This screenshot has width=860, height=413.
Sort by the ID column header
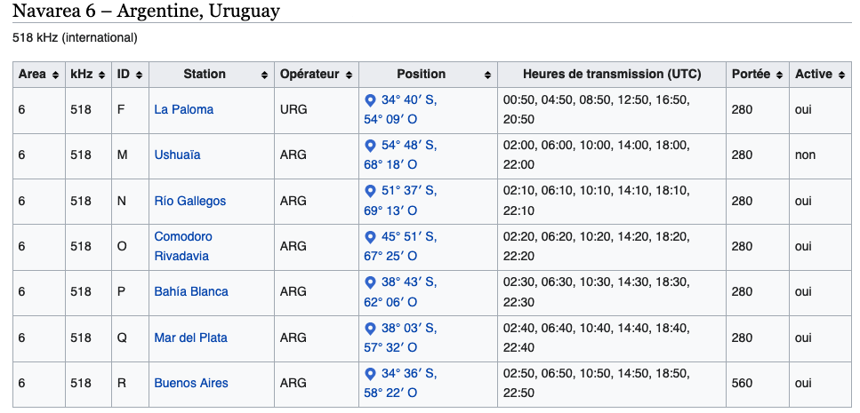coord(140,75)
